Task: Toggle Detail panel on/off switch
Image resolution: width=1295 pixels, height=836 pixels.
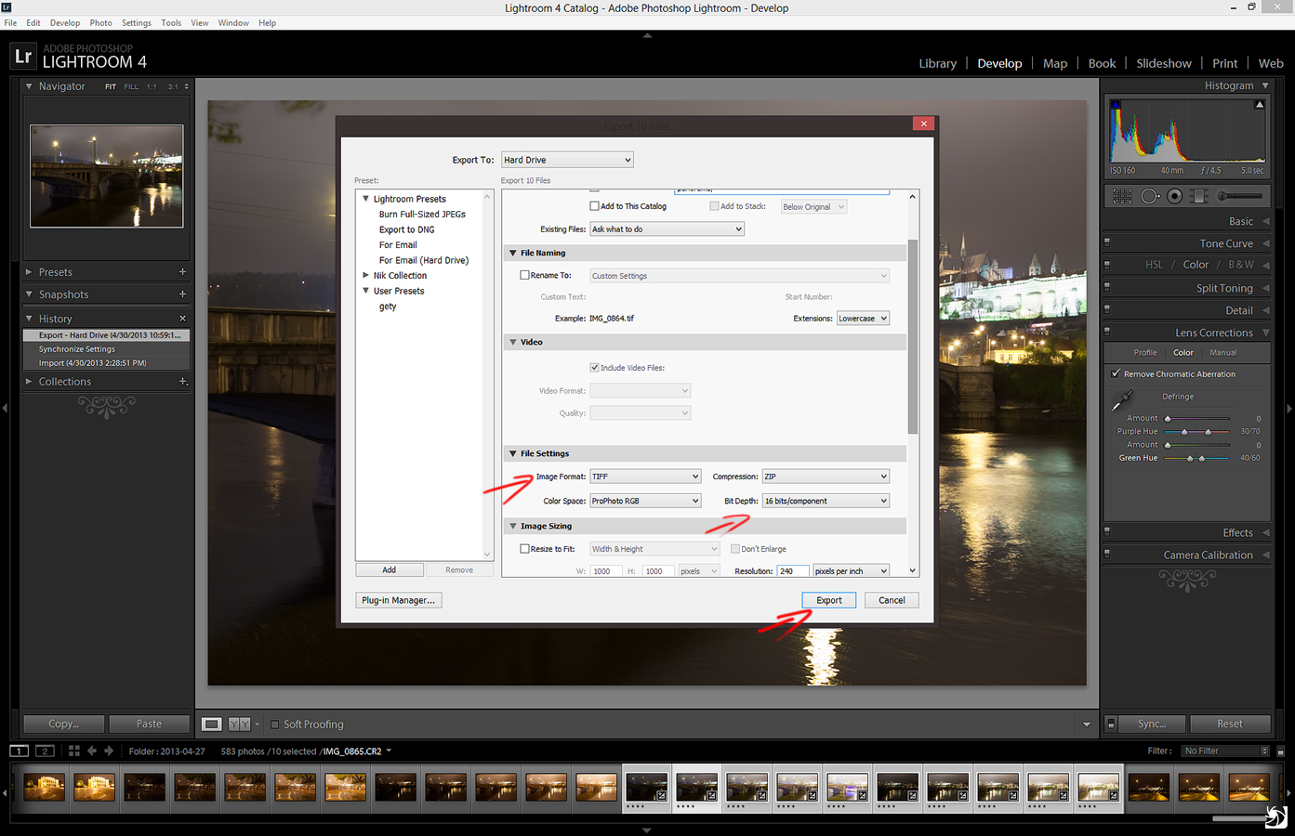Action: click(x=1107, y=310)
